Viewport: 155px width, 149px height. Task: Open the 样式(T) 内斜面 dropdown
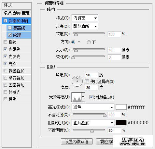pos(85,18)
